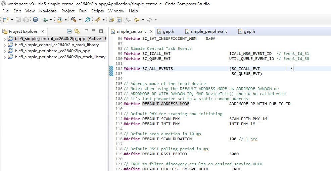Open the Build configurations dropdown arrow
The width and height of the screenshot is (331, 171).
coord(80,20)
